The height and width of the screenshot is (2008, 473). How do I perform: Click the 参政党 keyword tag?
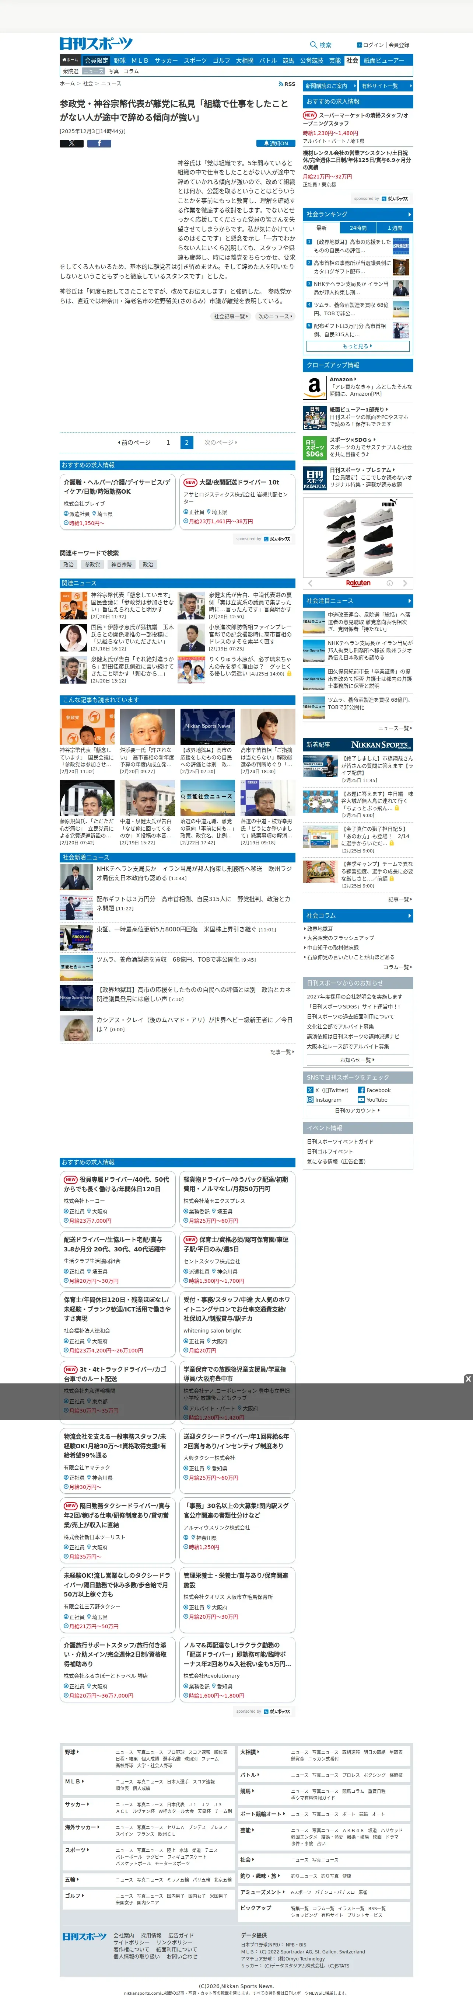(x=93, y=564)
